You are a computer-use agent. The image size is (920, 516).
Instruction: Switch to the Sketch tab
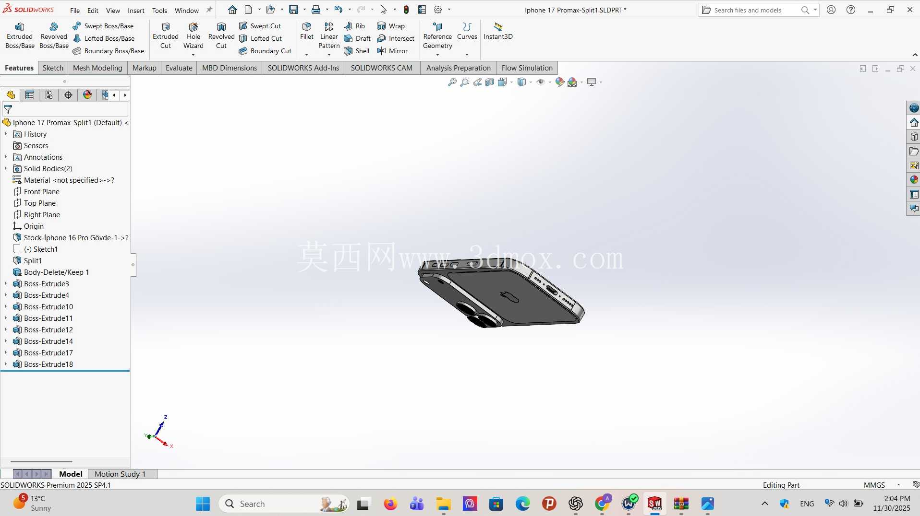point(53,68)
